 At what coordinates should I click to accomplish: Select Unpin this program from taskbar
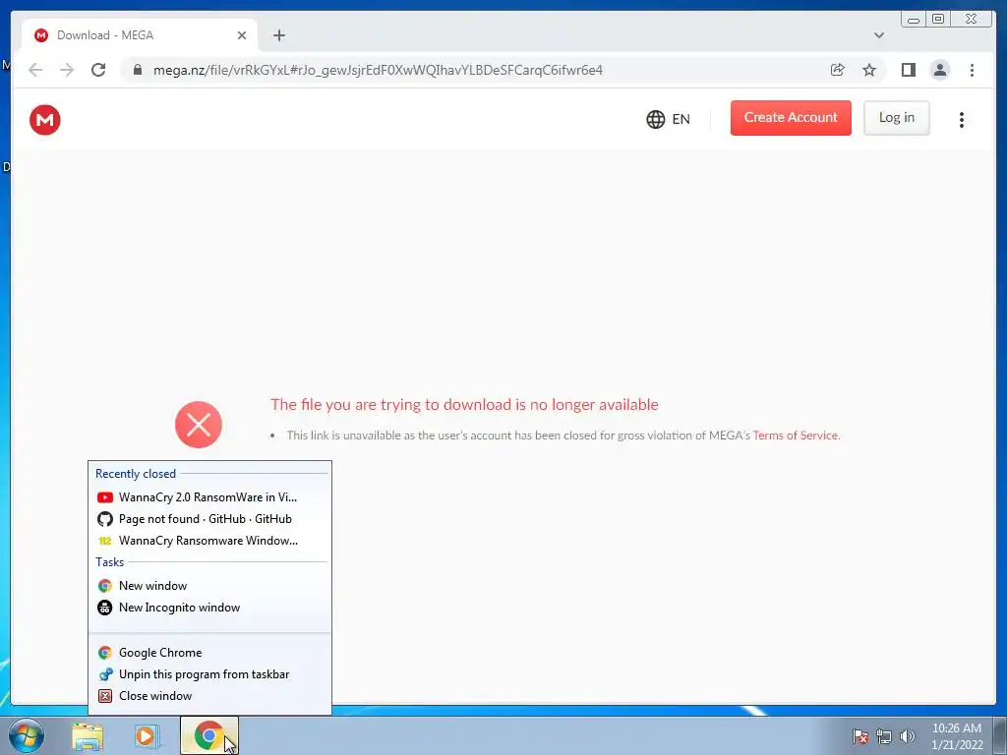210,674
